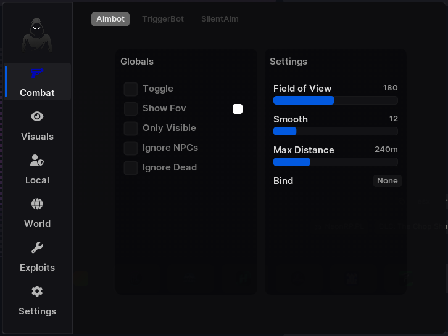This screenshot has height=336, width=448.
Task: Switch to the TriggerBot tab
Action: pyautogui.click(x=163, y=19)
